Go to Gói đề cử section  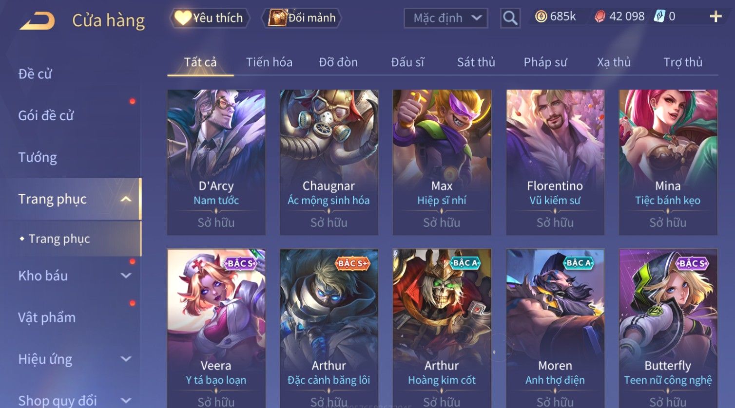(46, 115)
